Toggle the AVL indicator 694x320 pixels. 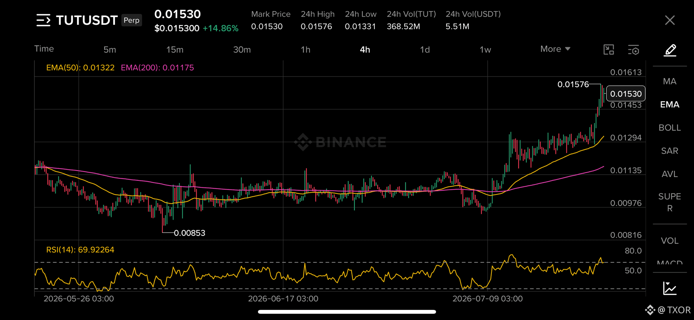click(670, 174)
